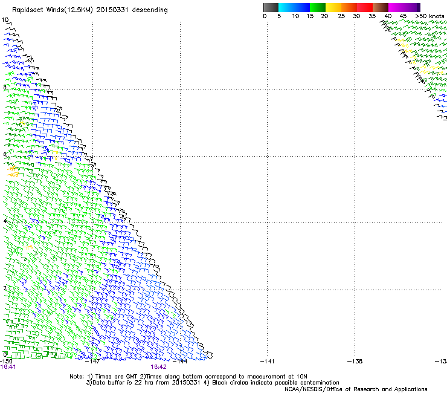Click the purple time stamp '16:42'
447x393 pixels.
158,367
